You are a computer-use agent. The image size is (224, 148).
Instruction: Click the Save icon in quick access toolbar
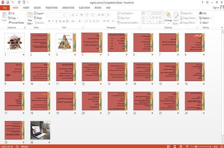point(8,3)
